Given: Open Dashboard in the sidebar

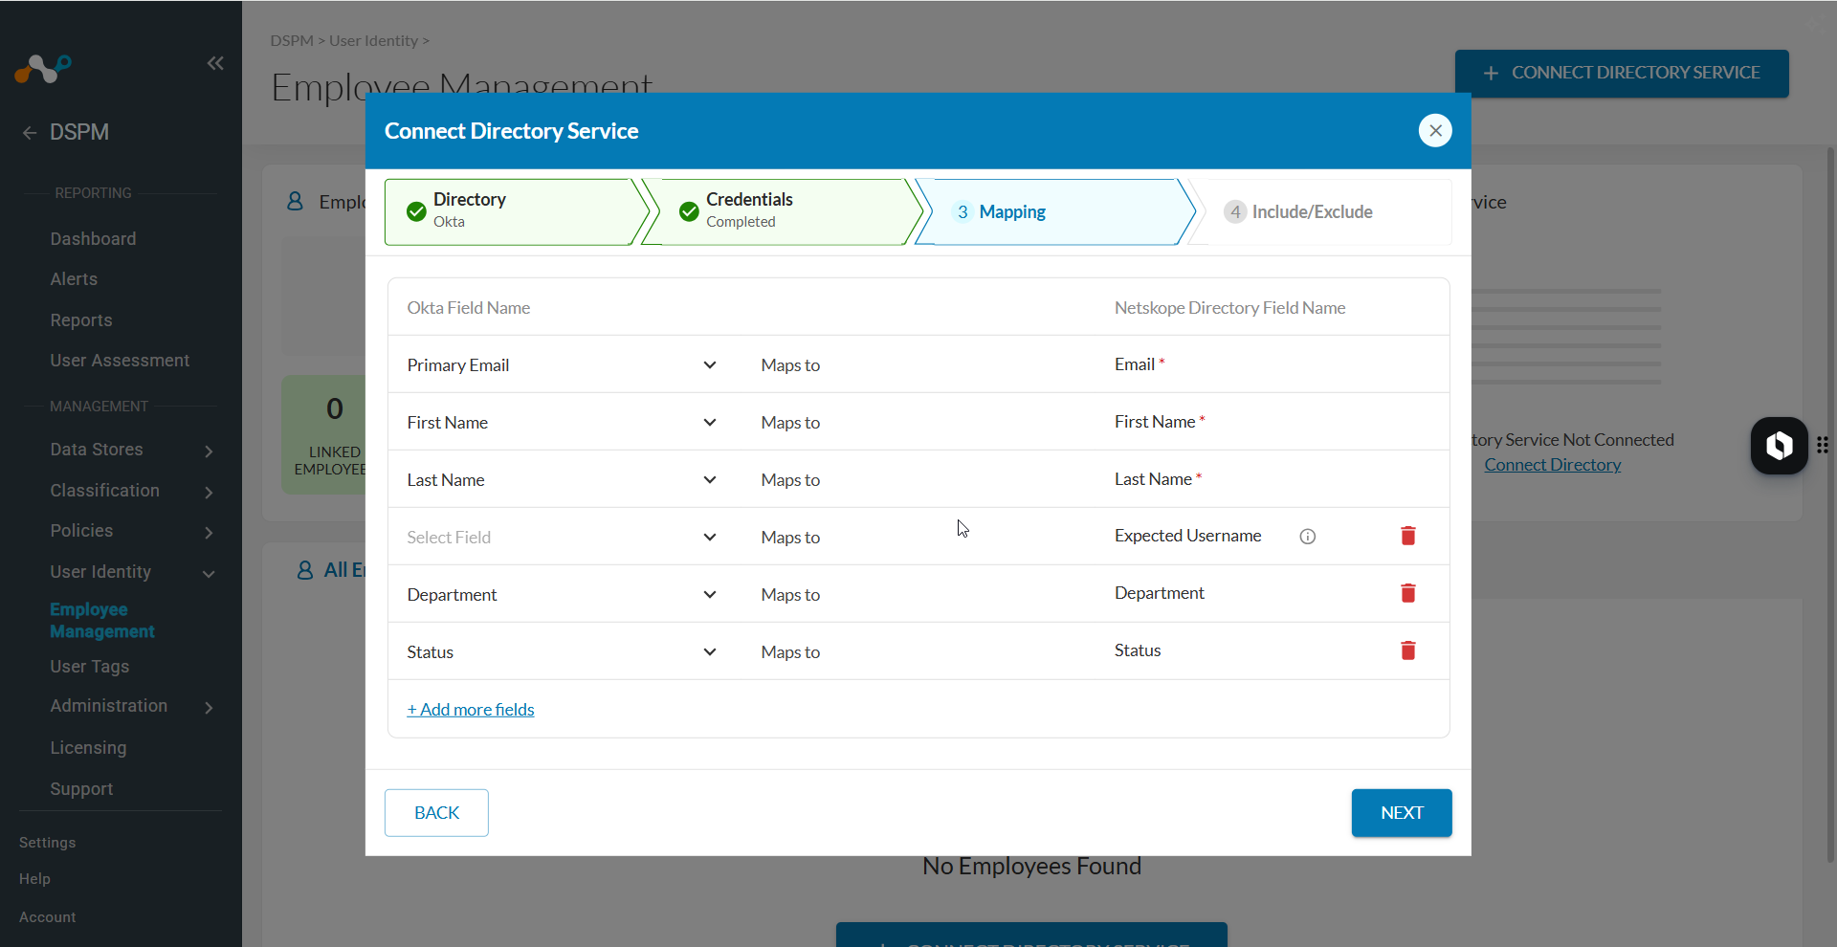Looking at the screenshot, I should coord(93,239).
